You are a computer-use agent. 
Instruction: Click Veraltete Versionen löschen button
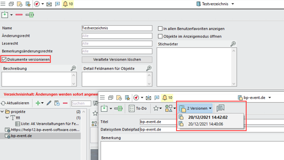pos(117,59)
